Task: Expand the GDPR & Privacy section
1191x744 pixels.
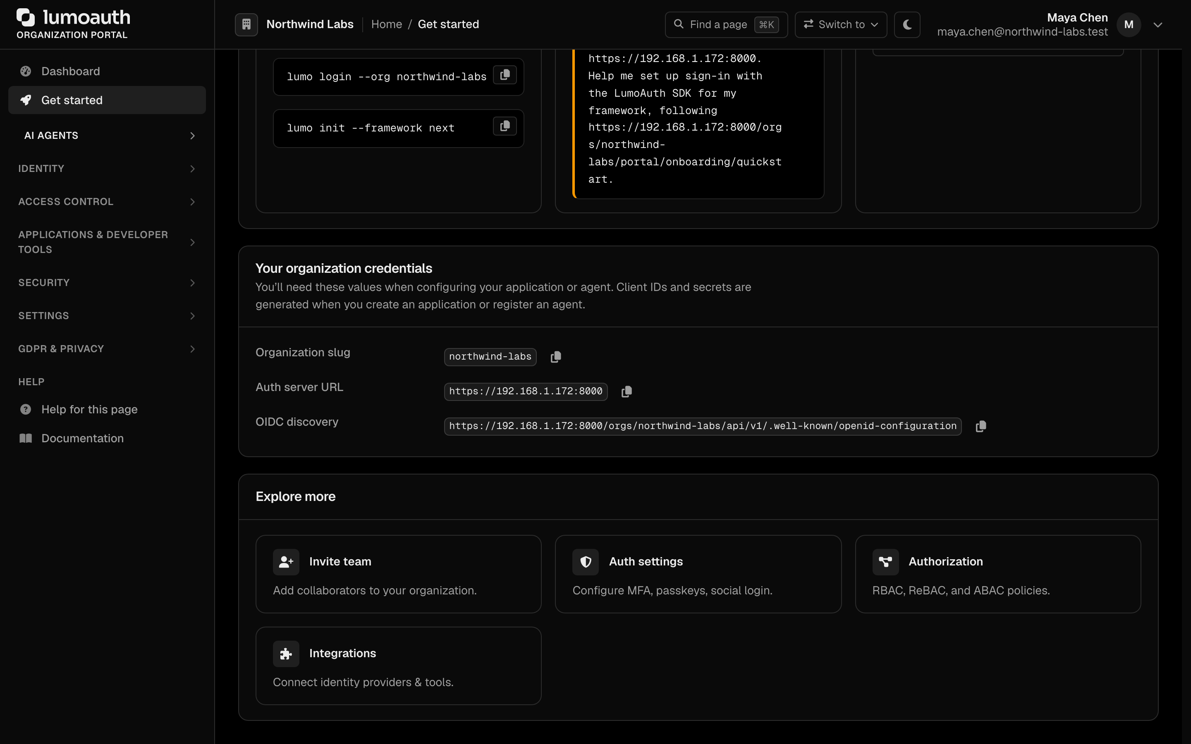Action: 107,349
